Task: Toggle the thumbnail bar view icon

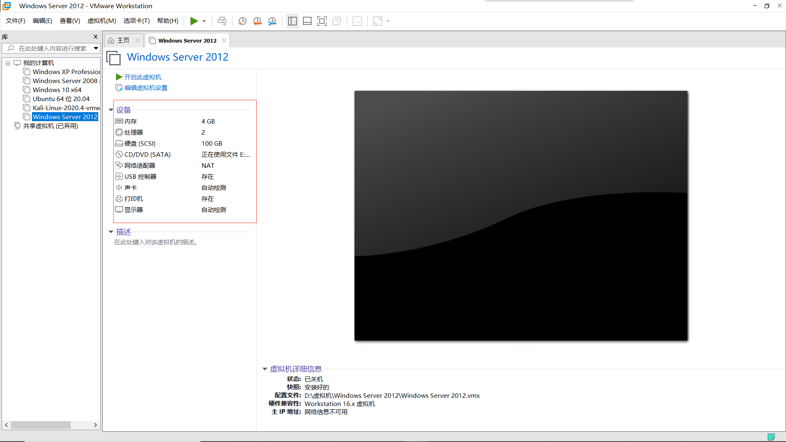Action: coord(307,21)
